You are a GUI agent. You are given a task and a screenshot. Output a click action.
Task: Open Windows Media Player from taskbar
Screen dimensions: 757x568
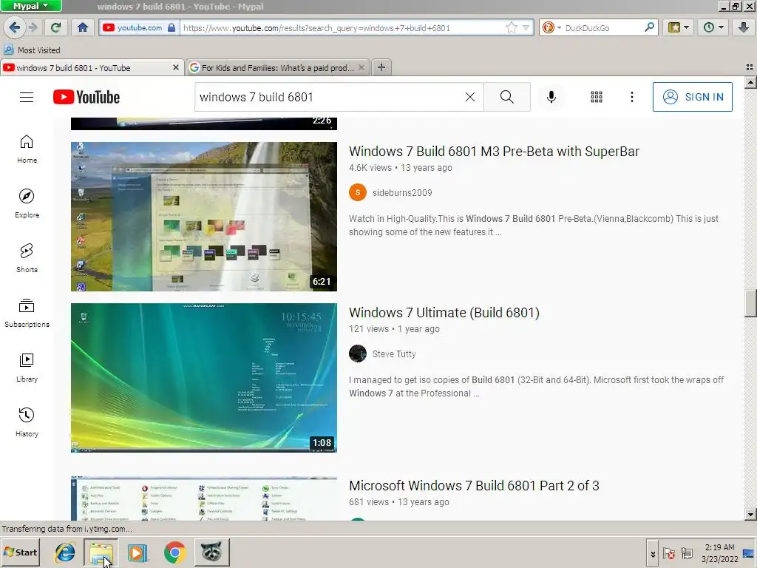tap(138, 552)
